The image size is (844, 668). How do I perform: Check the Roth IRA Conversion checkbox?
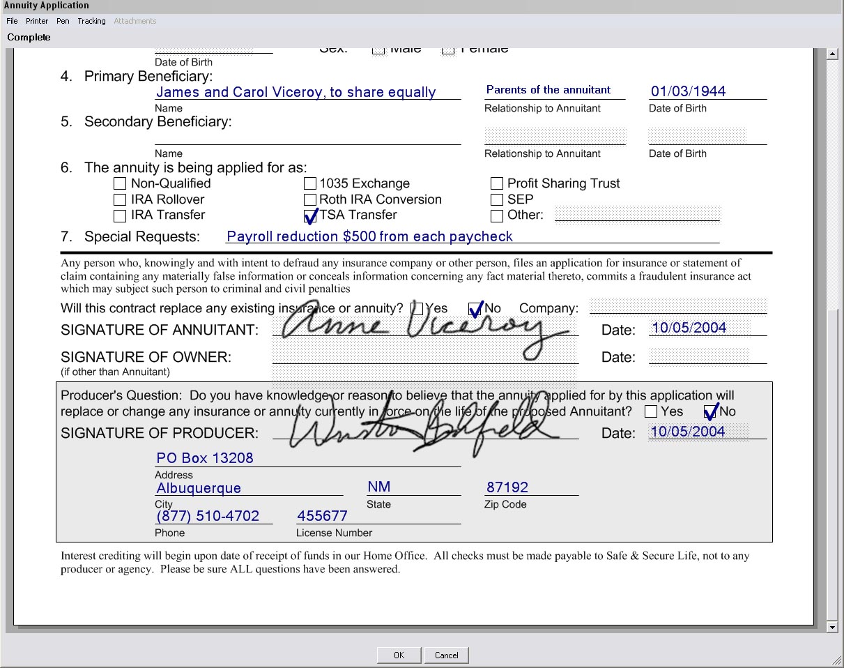click(x=310, y=200)
